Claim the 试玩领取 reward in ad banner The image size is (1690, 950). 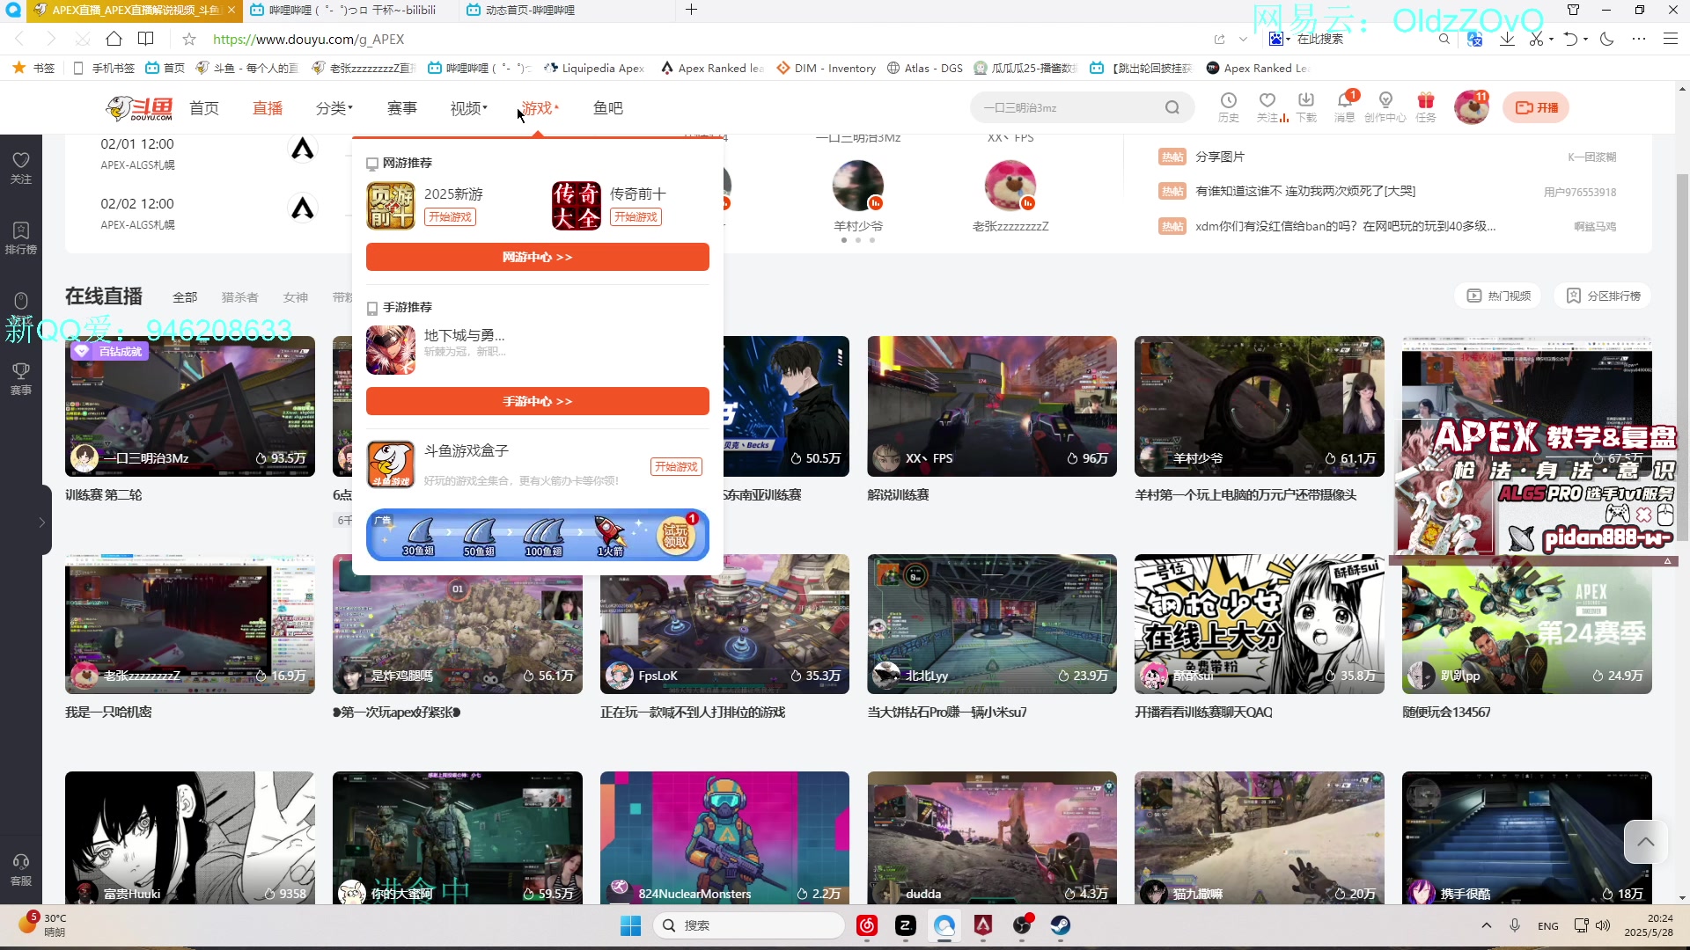pos(677,536)
